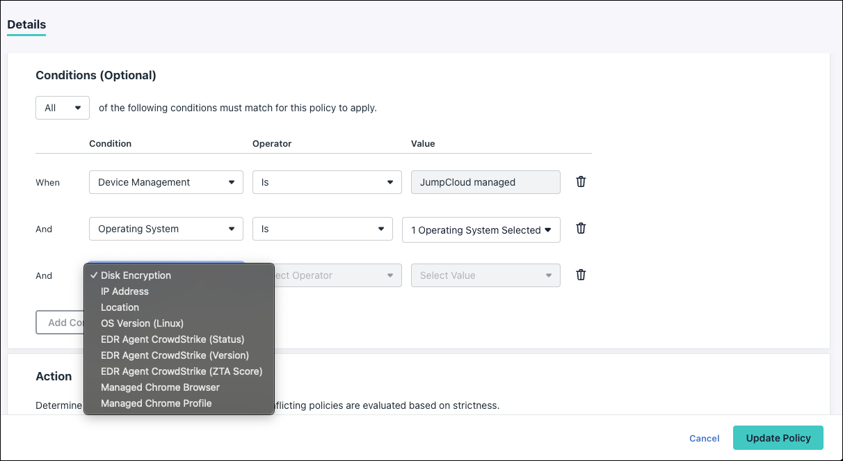843x461 pixels.
Task: Open the Select Value dropdown
Action: [485, 275]
